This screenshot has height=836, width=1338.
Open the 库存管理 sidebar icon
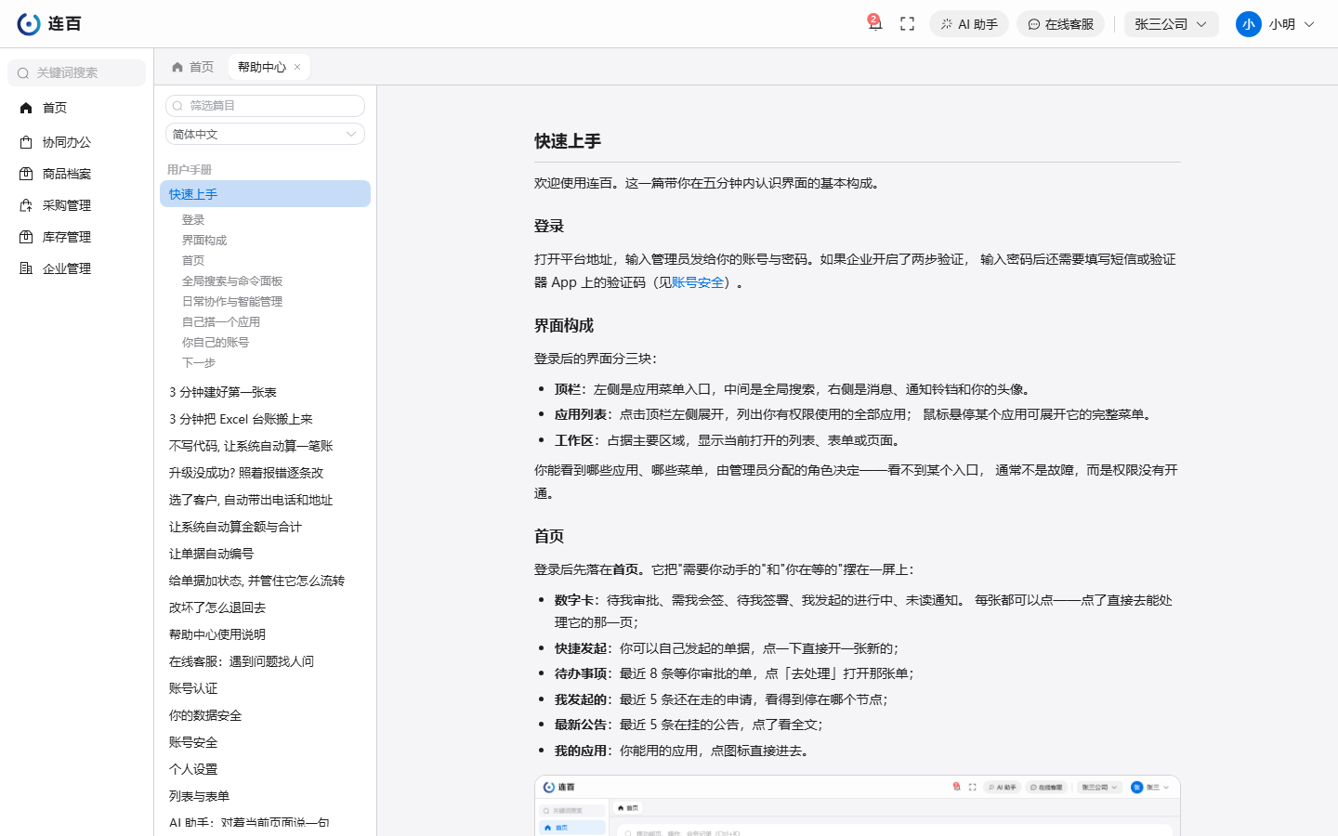[x=26, y=237]
